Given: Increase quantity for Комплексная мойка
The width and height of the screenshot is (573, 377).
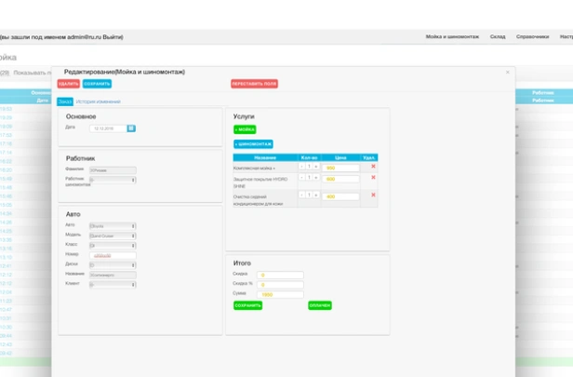Looking at the screenshot, I should [x=316, y=168].
